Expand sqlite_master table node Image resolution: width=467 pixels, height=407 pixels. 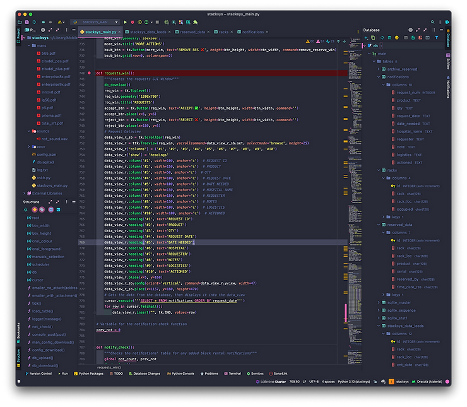pos(379,302)
